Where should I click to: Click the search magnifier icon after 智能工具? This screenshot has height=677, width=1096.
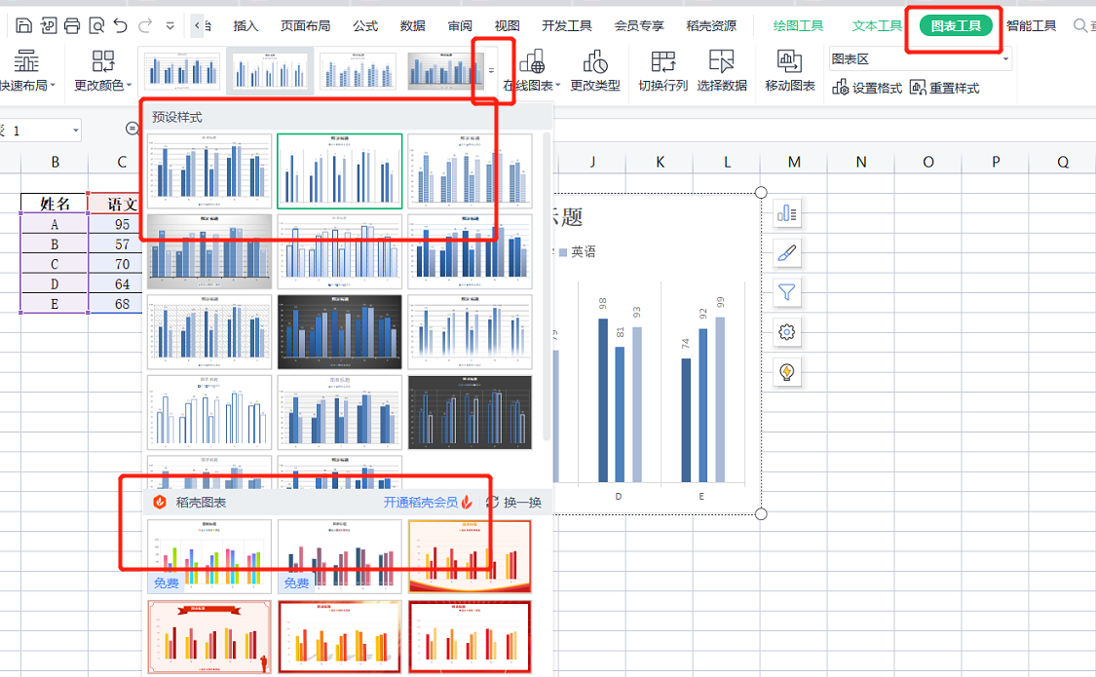[x=1079, y=26]
